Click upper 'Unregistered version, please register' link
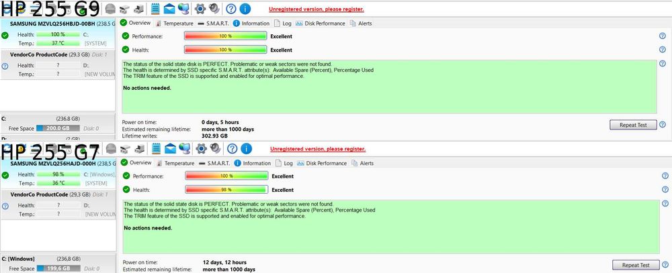This screenshot has height=273, width=672. click(x=317, y=9)
